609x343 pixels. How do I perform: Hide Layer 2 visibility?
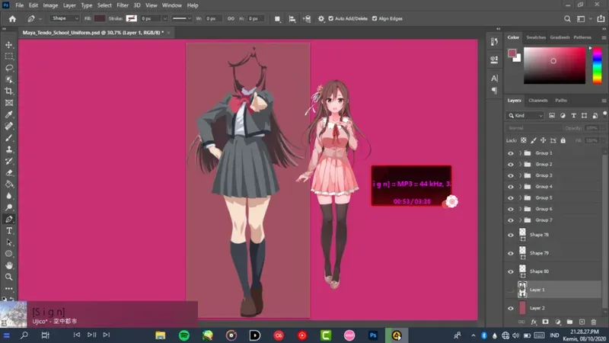tap(511, 308)
